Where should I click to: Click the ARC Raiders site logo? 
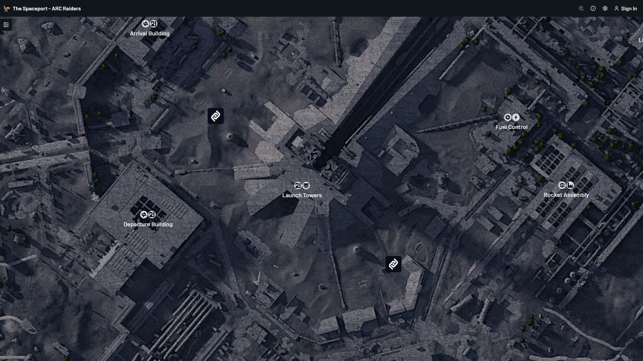[7, 9]
